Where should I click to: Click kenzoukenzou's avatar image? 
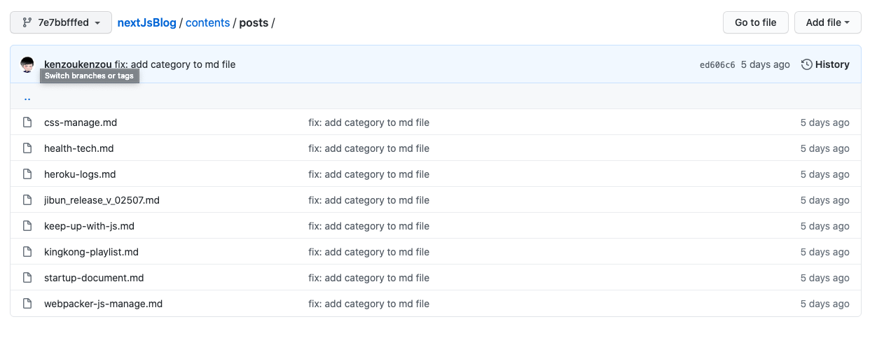coord(27,64)
